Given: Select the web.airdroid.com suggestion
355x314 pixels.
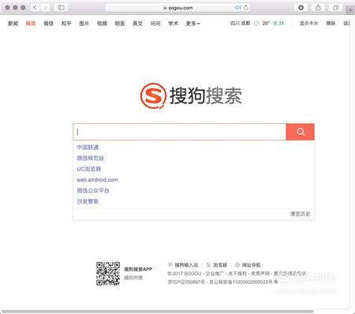Looking at the screenshot, I should (97, 180).
